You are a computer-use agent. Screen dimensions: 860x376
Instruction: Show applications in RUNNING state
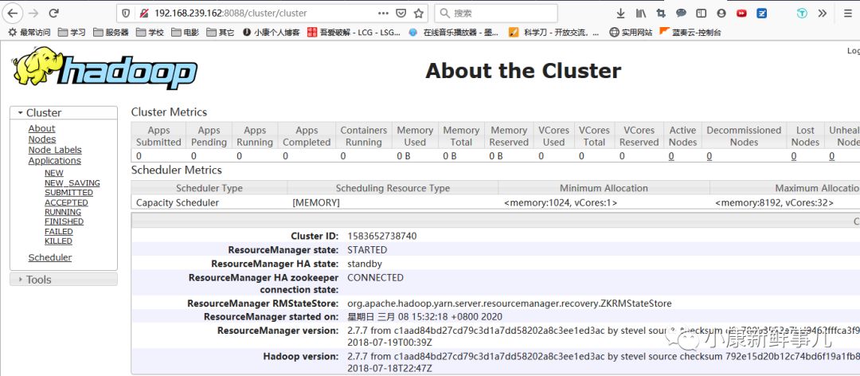tap(63, 212)
